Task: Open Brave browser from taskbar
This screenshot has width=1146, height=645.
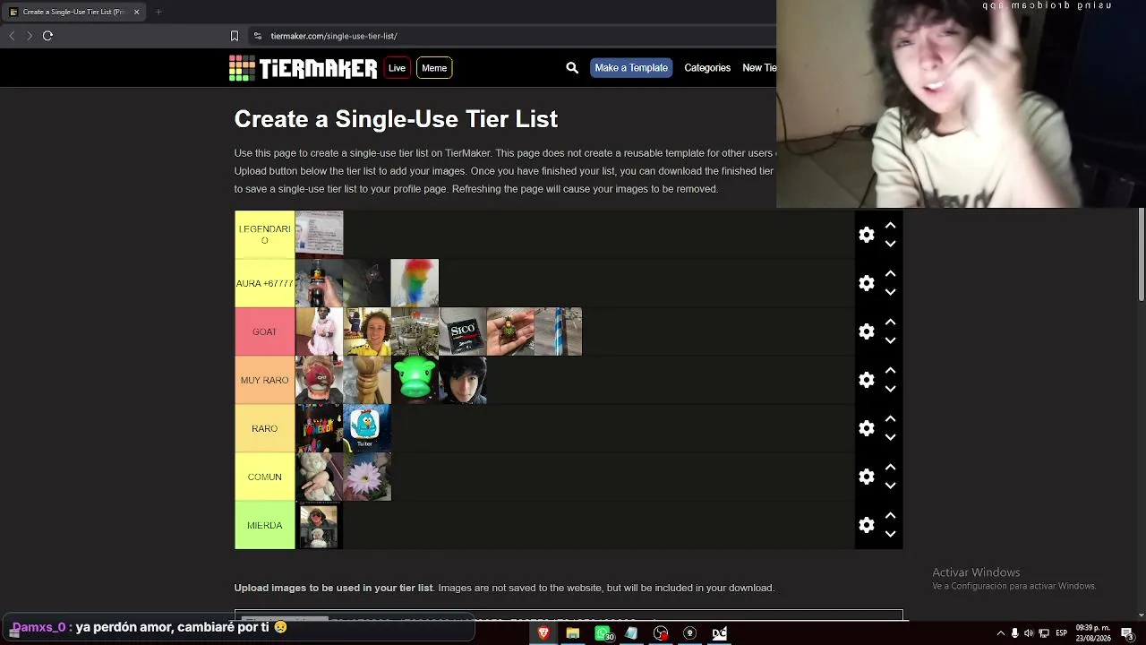Action: 543,633
